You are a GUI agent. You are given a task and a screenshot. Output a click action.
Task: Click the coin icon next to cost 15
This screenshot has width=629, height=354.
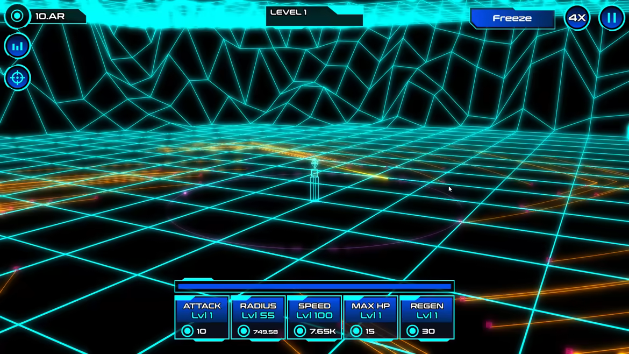tap(356, 331)
